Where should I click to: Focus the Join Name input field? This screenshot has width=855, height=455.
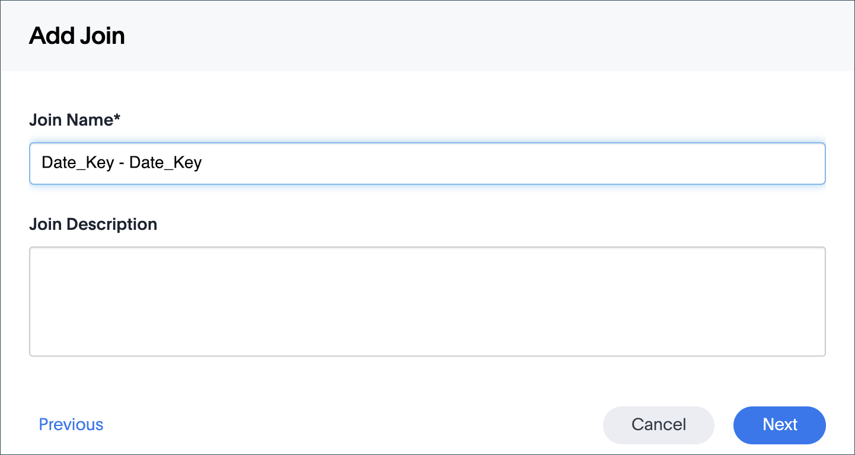coord(427,163)
